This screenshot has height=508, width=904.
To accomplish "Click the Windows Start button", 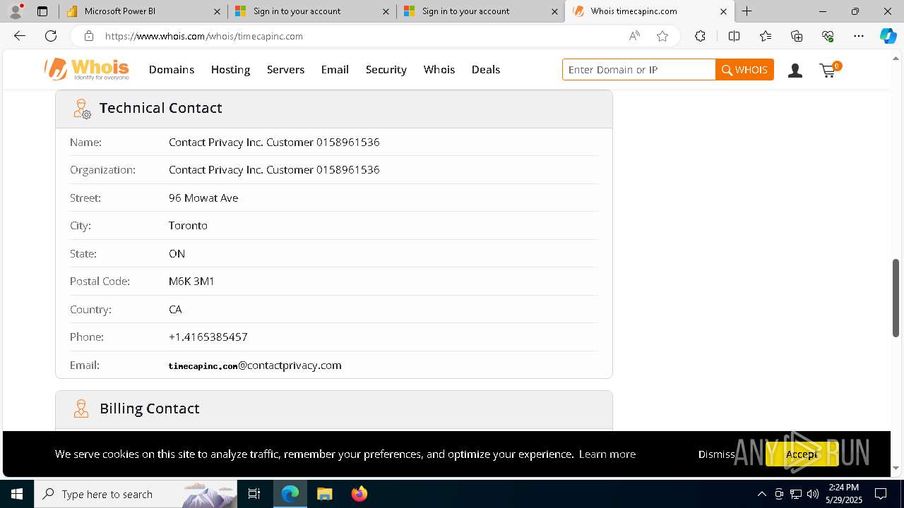I will (17, 494).
